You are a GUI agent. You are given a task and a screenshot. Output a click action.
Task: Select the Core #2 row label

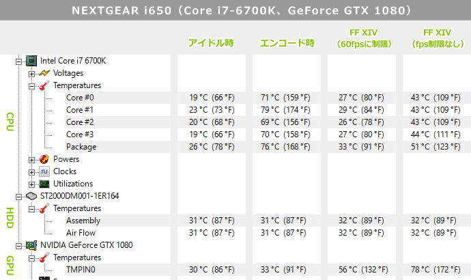click(80, 122)
